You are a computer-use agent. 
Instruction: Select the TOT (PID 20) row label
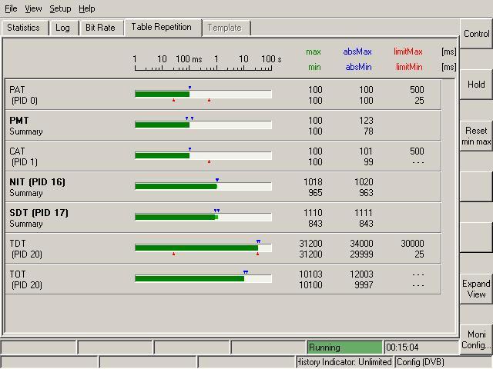pos(26,280)
